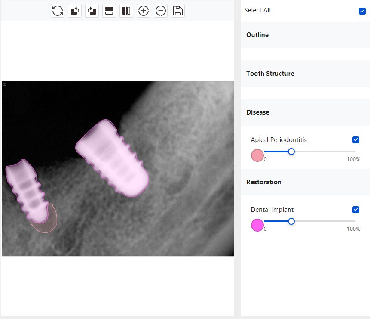This screenshot has width=370, height=319.
Task: Click the reset/refresh image icon
Action: tap(58, 11)
